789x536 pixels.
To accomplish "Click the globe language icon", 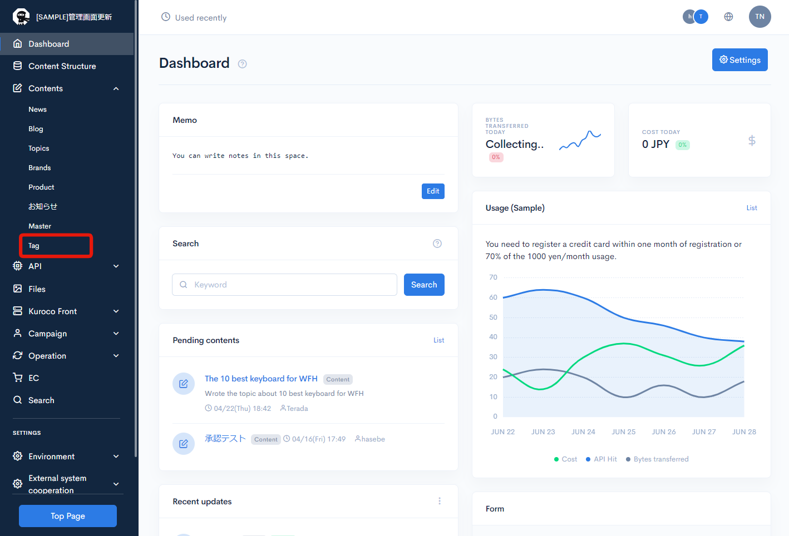I will [728, 17].
